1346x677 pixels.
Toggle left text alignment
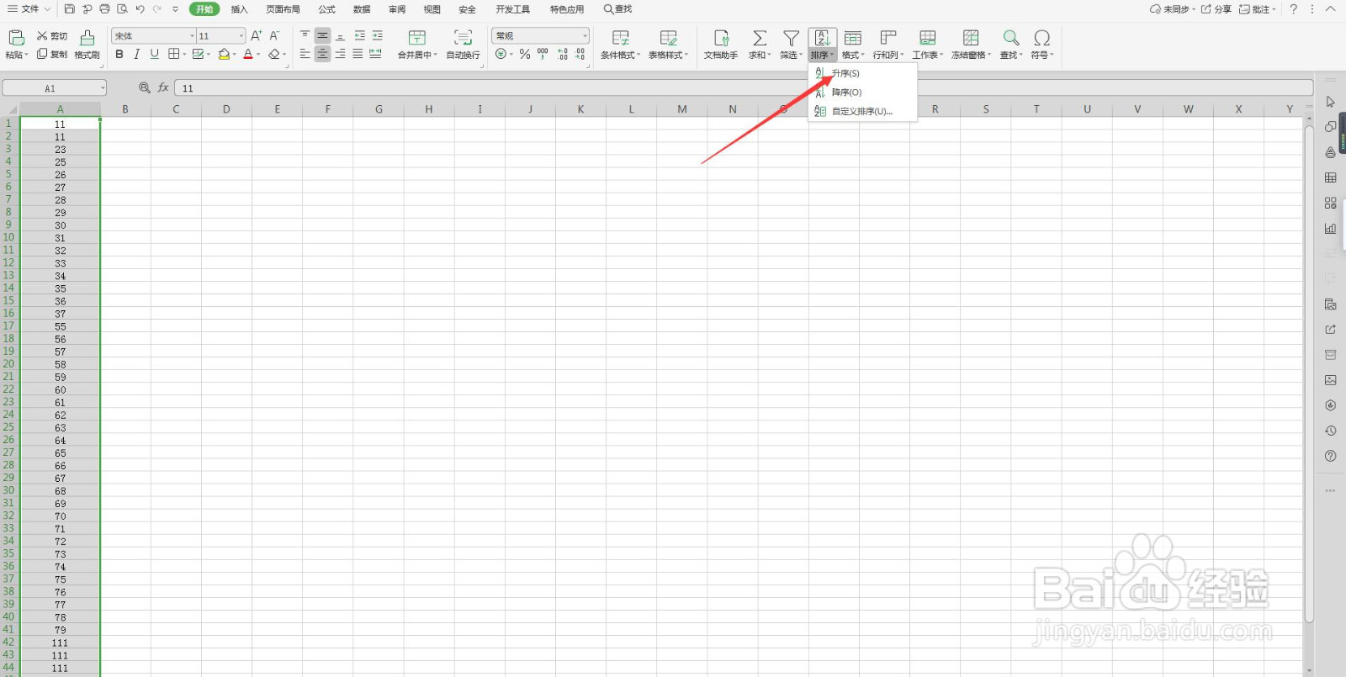click(305, 54)
